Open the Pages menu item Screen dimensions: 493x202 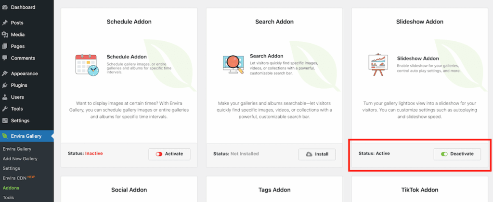(x=17, y=47)
